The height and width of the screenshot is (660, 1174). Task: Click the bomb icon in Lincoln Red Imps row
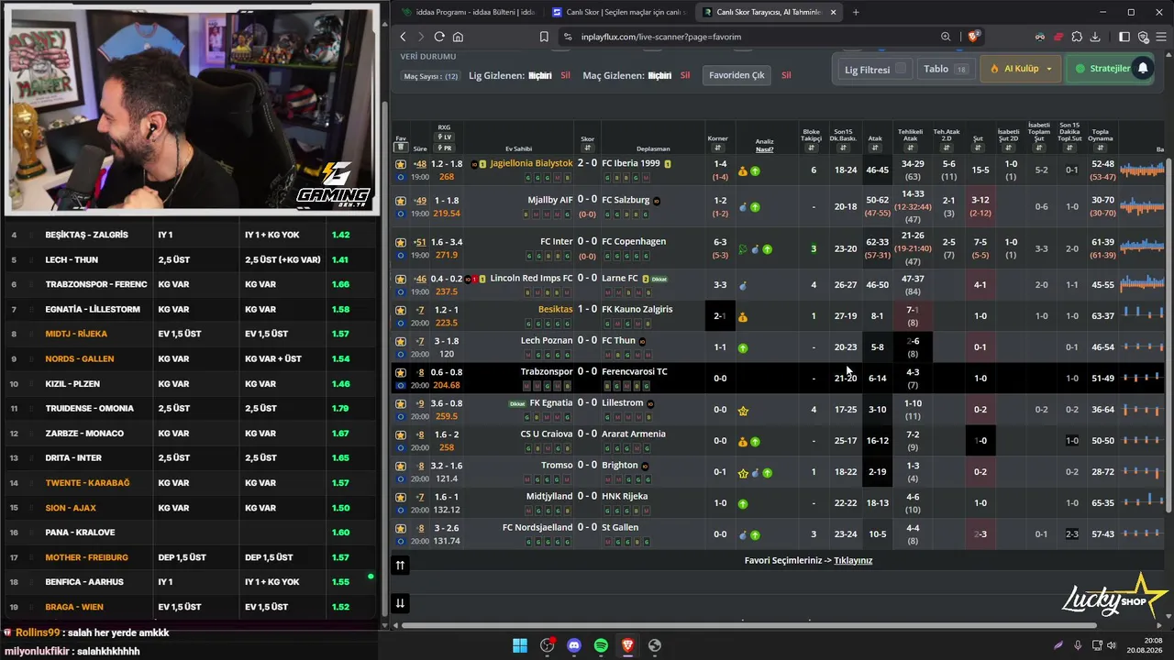click(743, 286)
